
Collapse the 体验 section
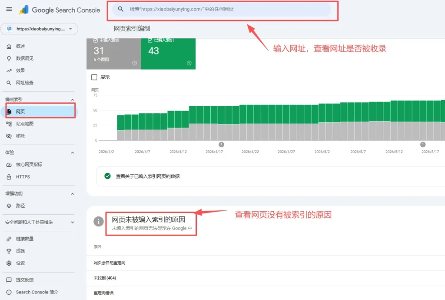point(73,153)
